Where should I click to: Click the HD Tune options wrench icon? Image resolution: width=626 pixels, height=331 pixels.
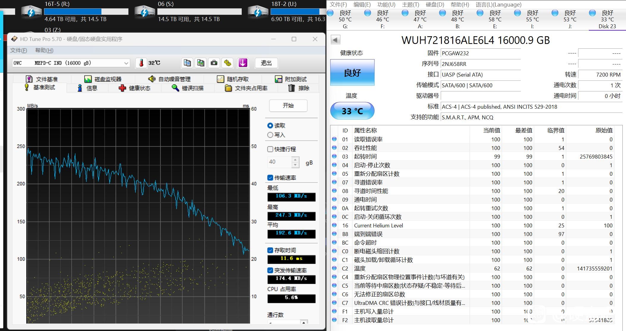click(228, 63)
